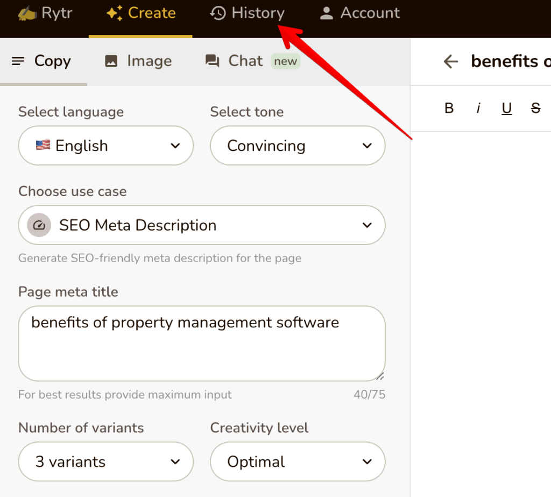Toggle strikethrough formatting in editor toolbar

535,109
